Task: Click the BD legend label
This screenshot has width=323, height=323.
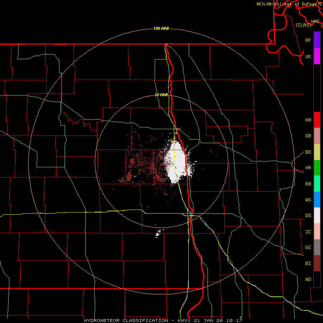Action: click(308, 152)
